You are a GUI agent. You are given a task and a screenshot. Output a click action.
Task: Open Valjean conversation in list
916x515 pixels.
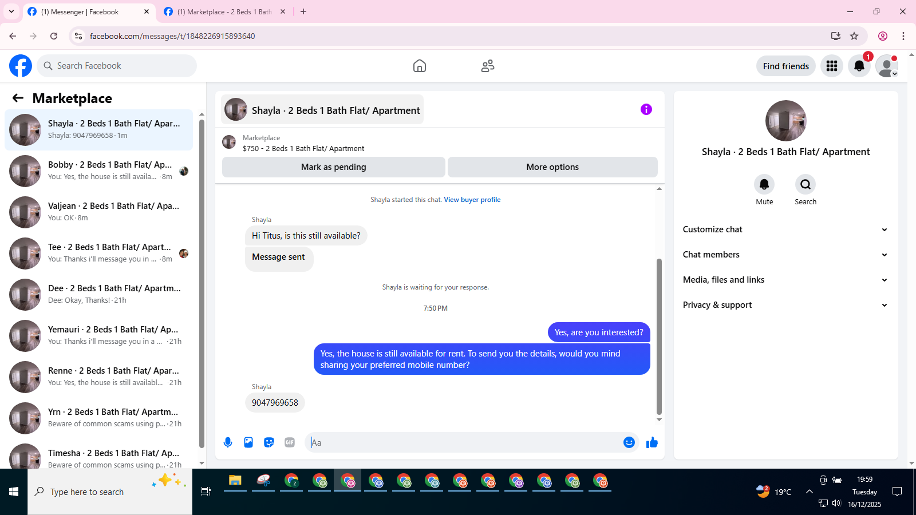(98, 212)
